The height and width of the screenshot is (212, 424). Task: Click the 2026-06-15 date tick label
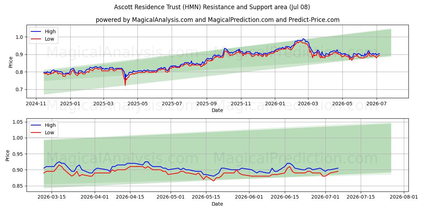click(x=285, y=197)
